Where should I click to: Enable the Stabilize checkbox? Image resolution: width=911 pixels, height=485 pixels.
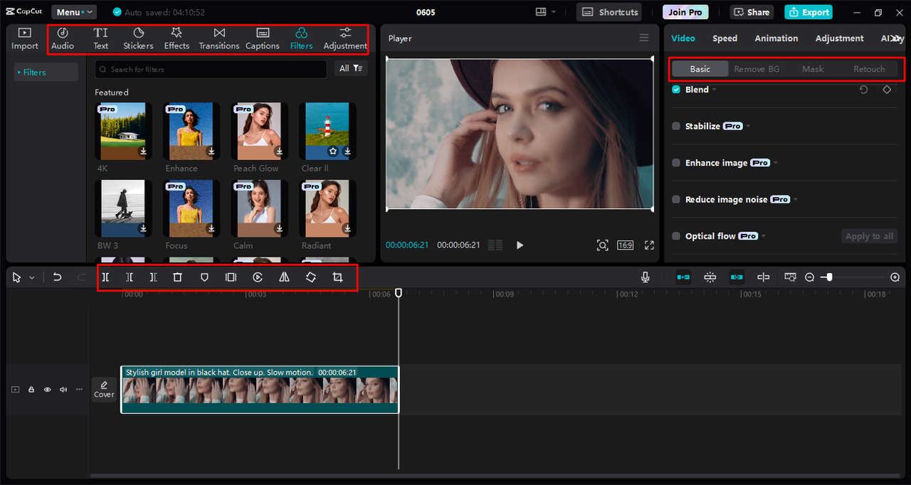[x=676, y=126]
